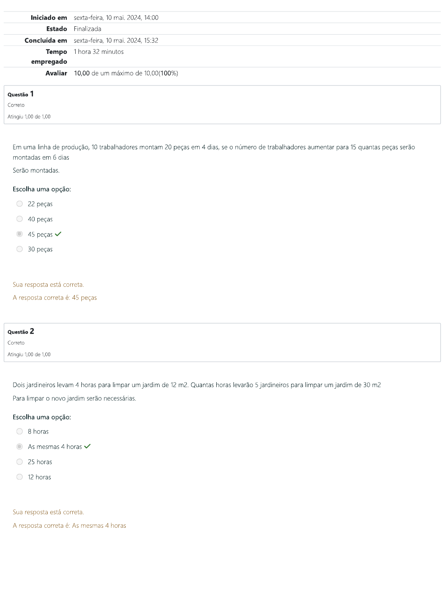444x610 pixels.
Task: Click the selected "45 peças" radio button
Action: [x=19, y=234]
